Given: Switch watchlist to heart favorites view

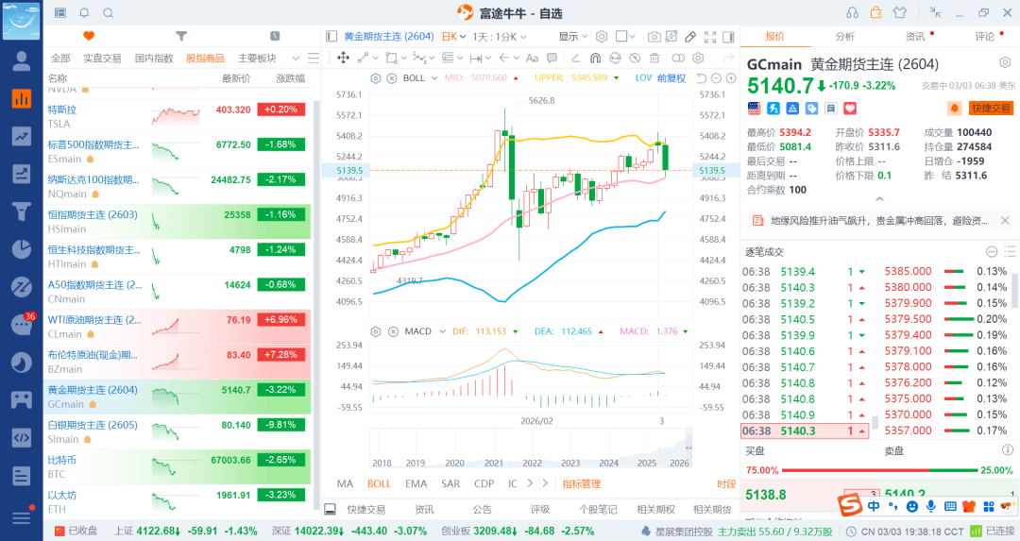Looking at the screenshot, I should (89, 36).
